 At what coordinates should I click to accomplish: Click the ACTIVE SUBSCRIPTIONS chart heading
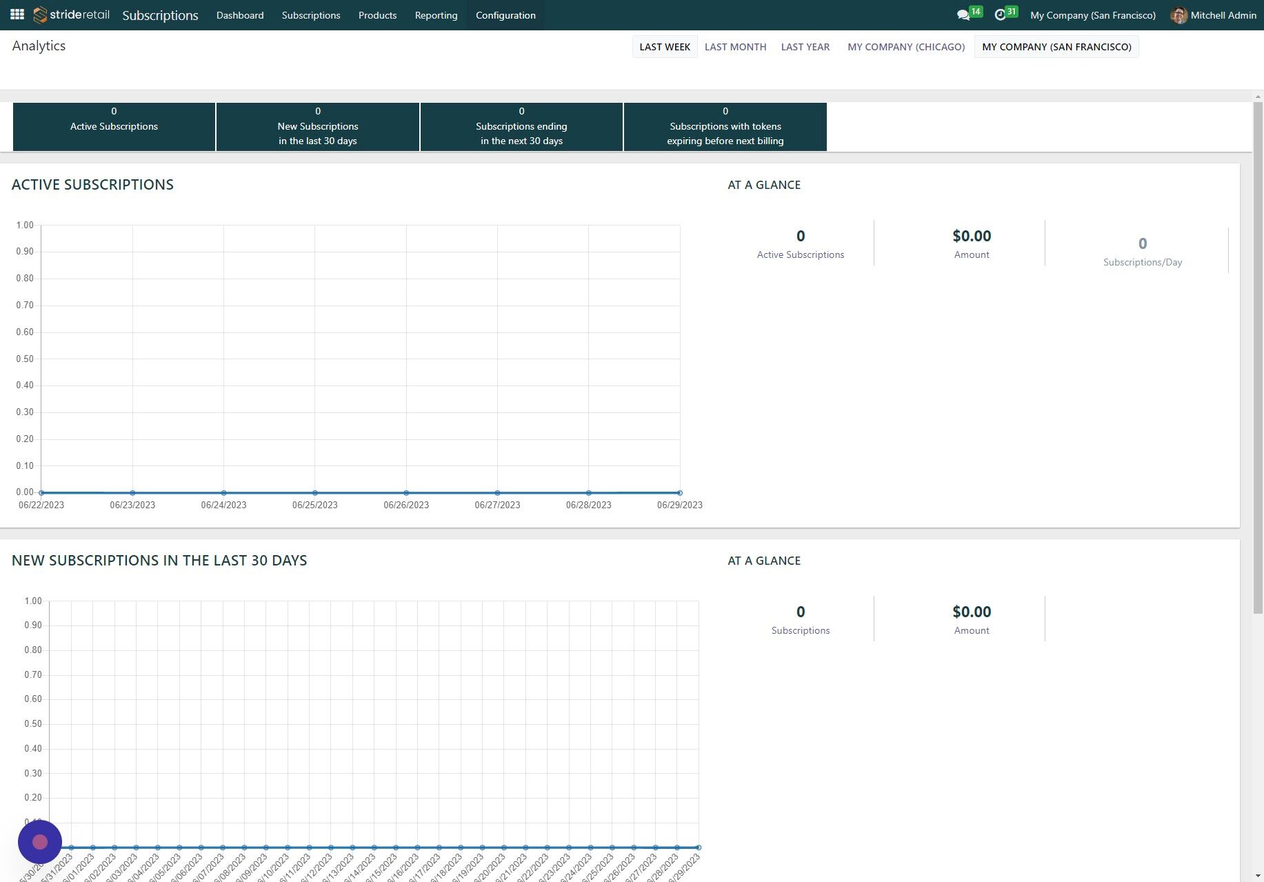pyautogui.click(x=92, y=185)
